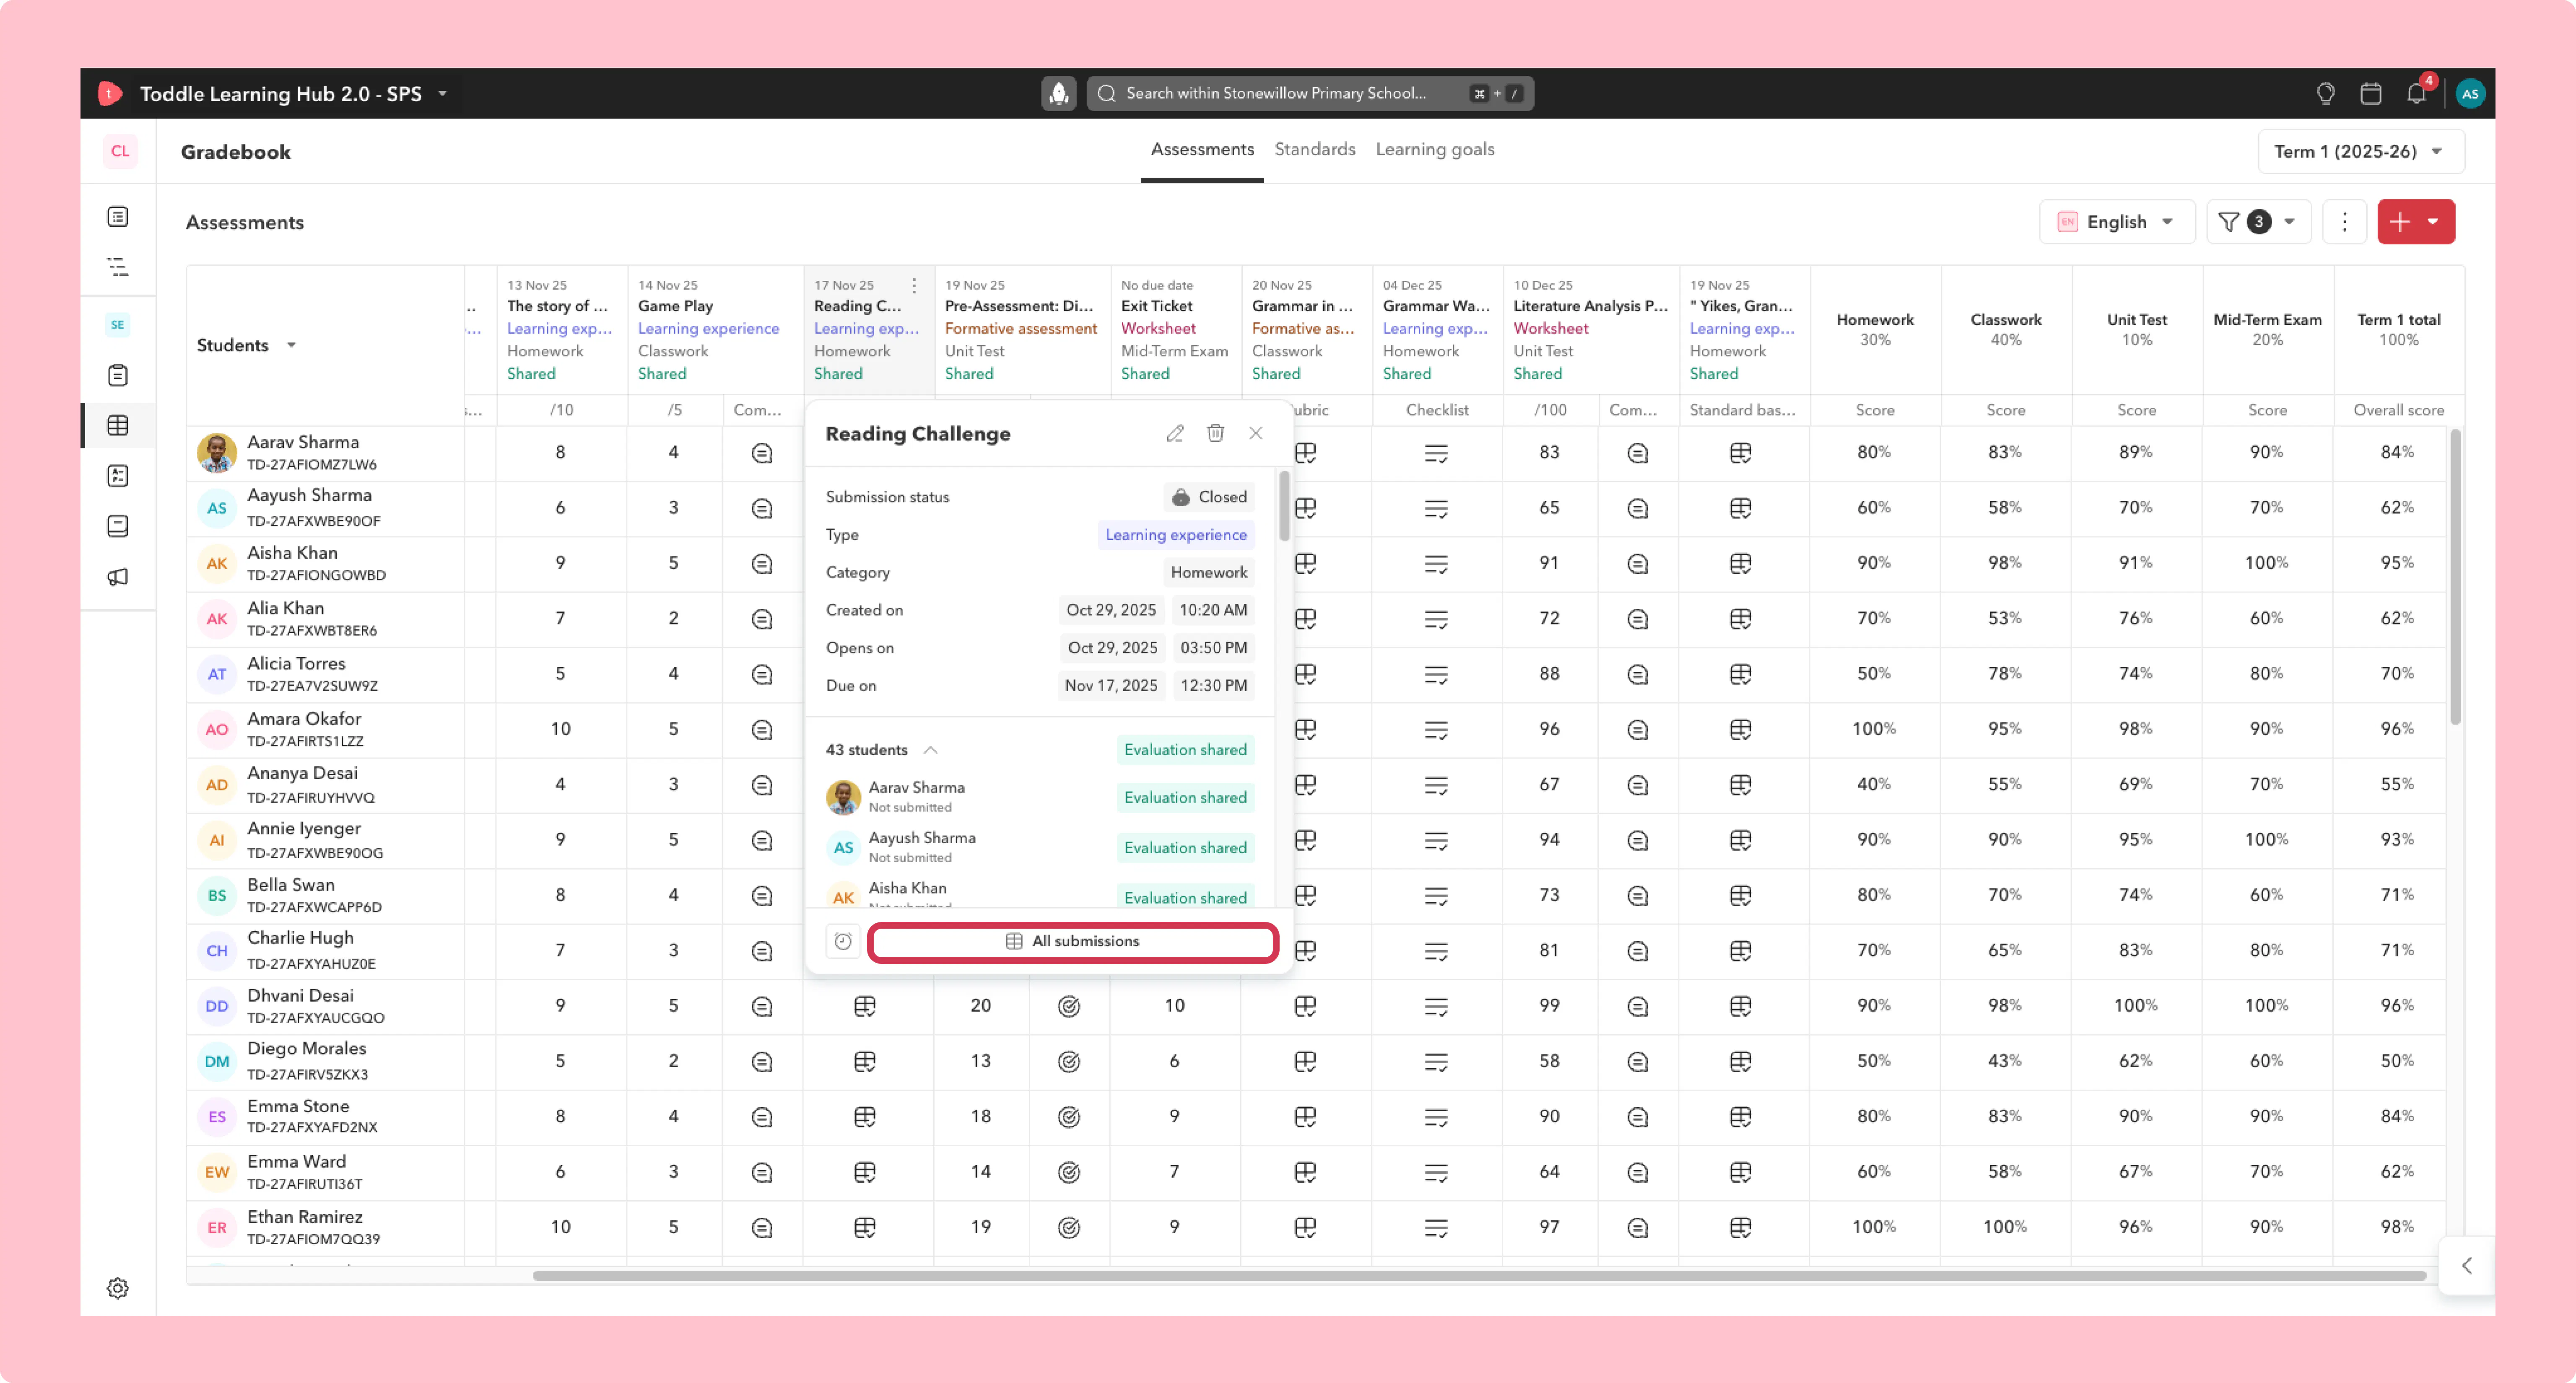2576x1383 pixels.
Task: Click the Toddle logo icon
Action: [110, 93]
